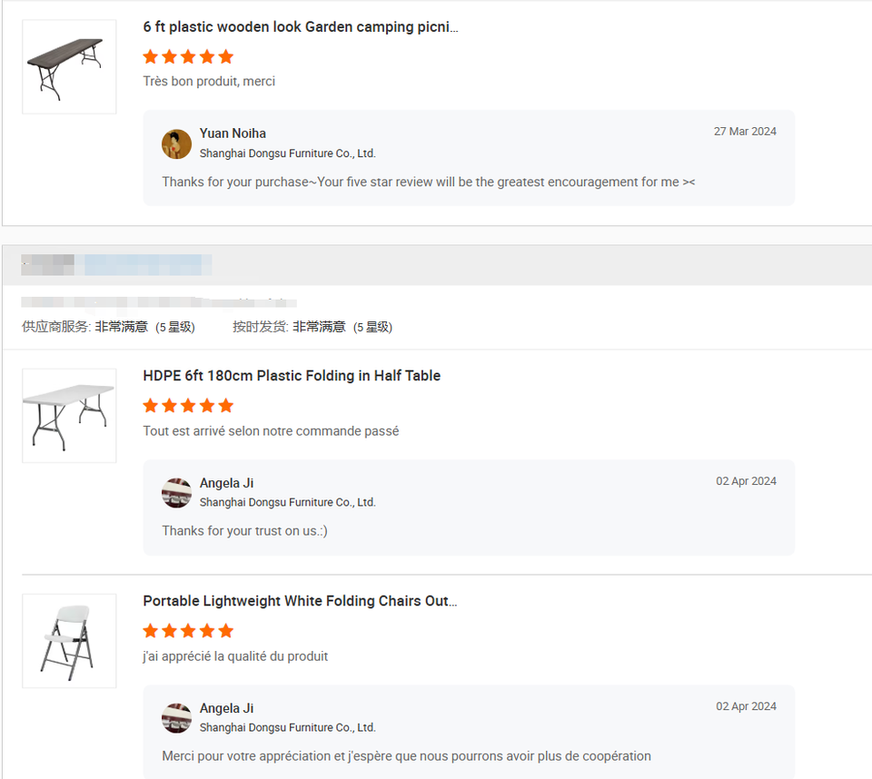Open the white HDPE folding table thumbnail
Viewport: 872px width, 779px height.
coord(69,415)
